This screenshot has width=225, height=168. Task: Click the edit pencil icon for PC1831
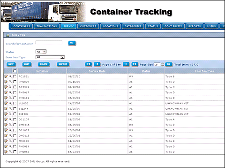[6, 76]
